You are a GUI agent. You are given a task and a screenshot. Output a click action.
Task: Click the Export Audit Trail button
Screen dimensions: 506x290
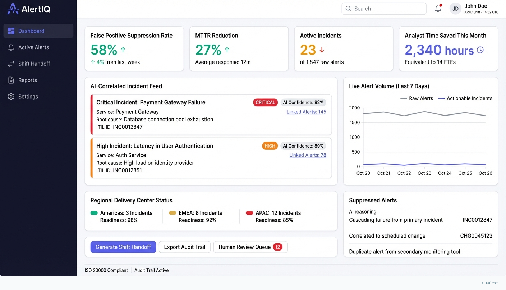click(x=184, y=247)
